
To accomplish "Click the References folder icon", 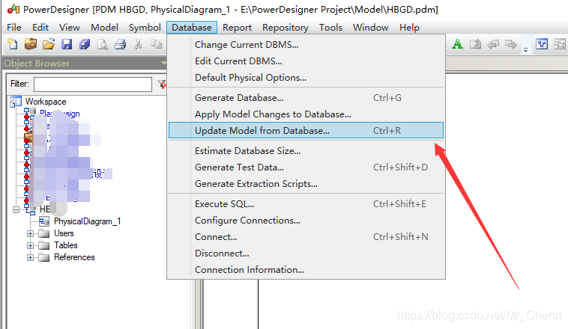I will (43, 257).
